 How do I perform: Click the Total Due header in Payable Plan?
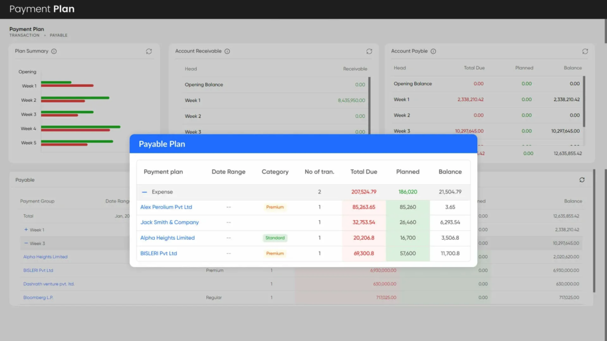(x=364, y=172)
